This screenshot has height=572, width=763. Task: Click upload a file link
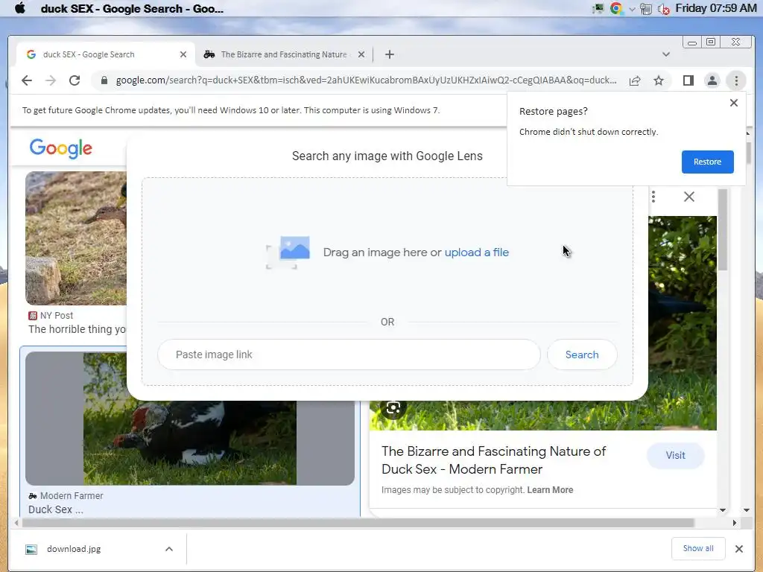pos(476,252)
